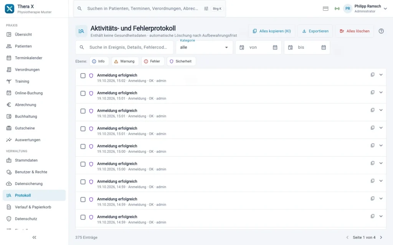Click the '375 Einträge' count text
The height and width of the screenshot is (245, 393).
point(86,237)
